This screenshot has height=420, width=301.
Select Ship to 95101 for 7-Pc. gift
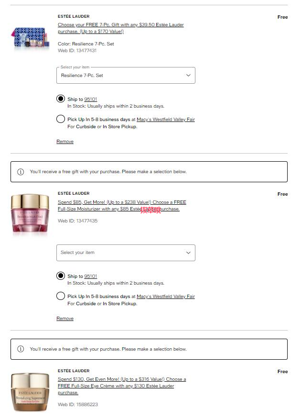click(61, 99)
